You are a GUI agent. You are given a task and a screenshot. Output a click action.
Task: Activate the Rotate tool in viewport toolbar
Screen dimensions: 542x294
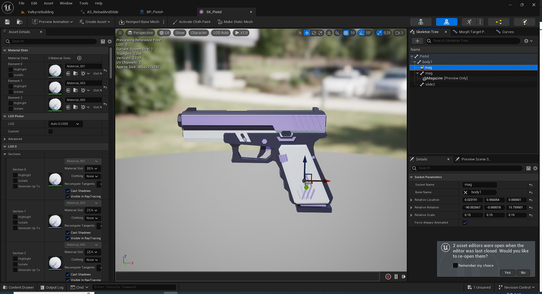[314, 33]
